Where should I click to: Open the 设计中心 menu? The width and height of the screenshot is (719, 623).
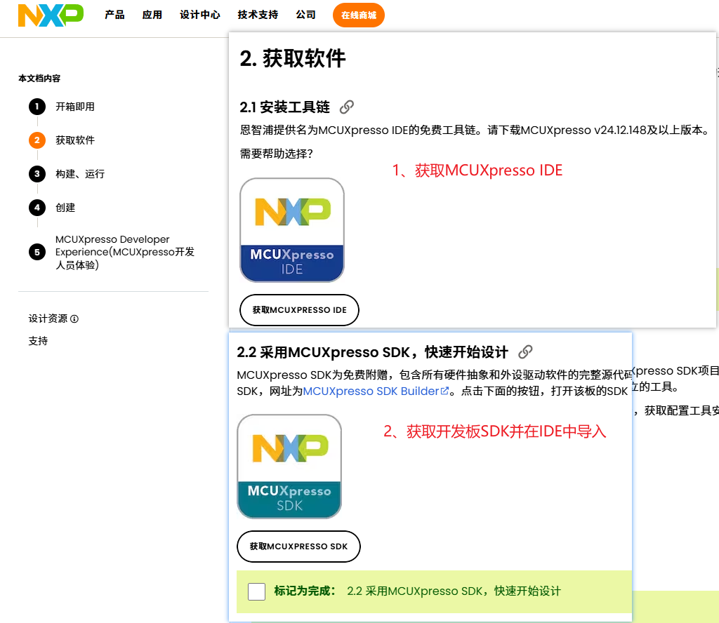tap(199, 14)
